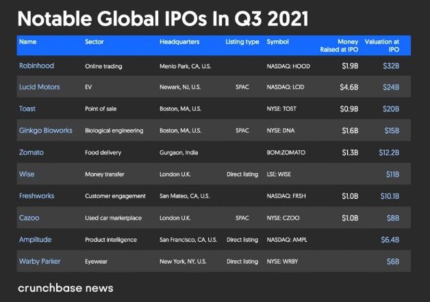Select the Symbol column header
The width and height of the screenshot is (430, 302).
point(277,42)
